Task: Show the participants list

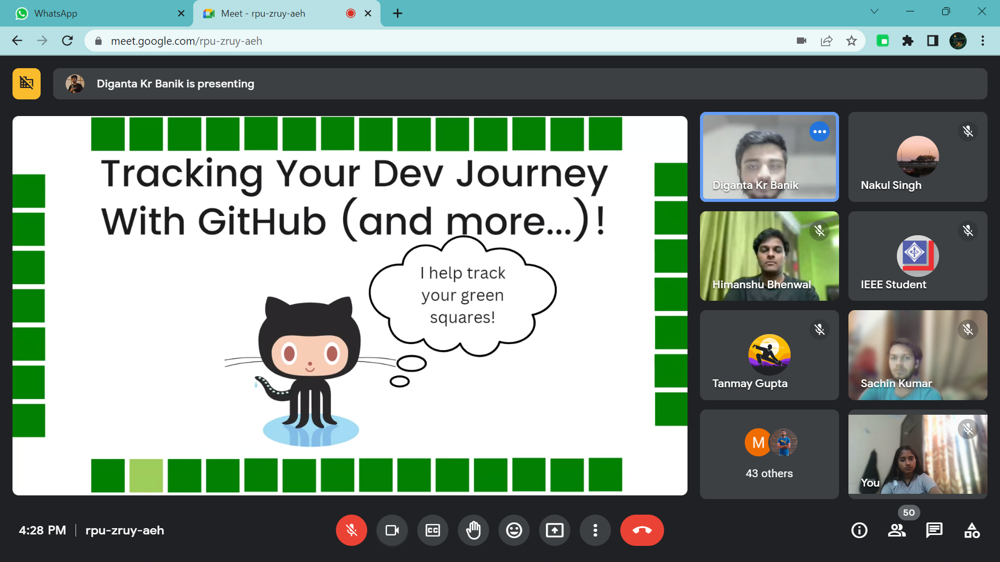Action: [x=897, y=530]
